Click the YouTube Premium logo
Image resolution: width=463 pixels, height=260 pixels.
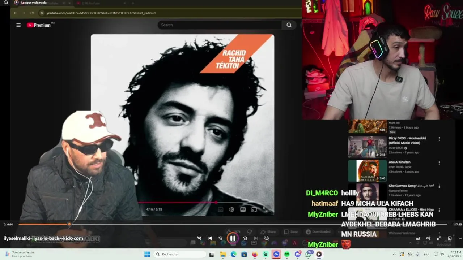[39, 25]
